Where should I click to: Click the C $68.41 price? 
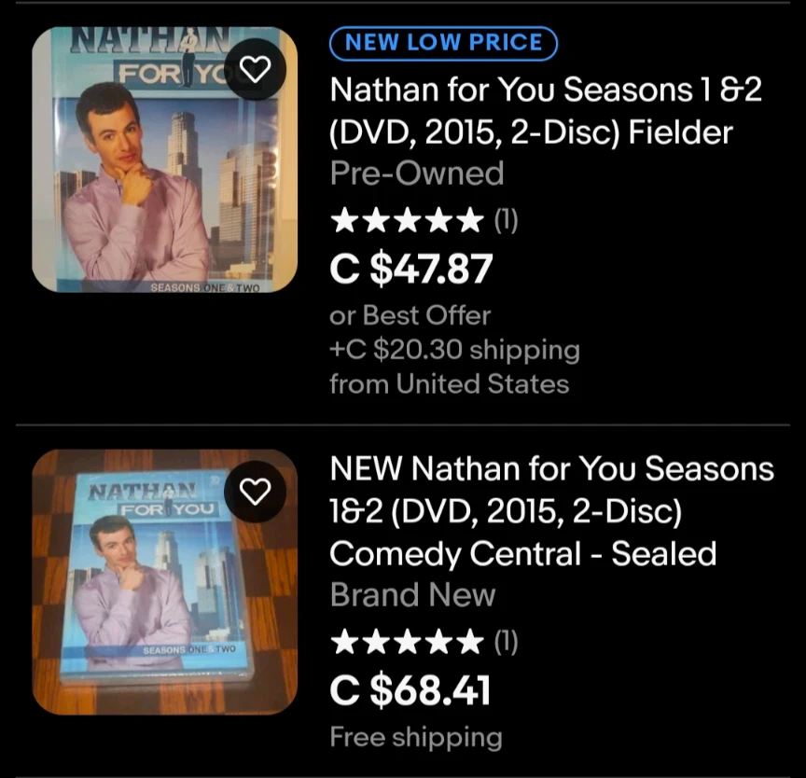coord(410,690)
